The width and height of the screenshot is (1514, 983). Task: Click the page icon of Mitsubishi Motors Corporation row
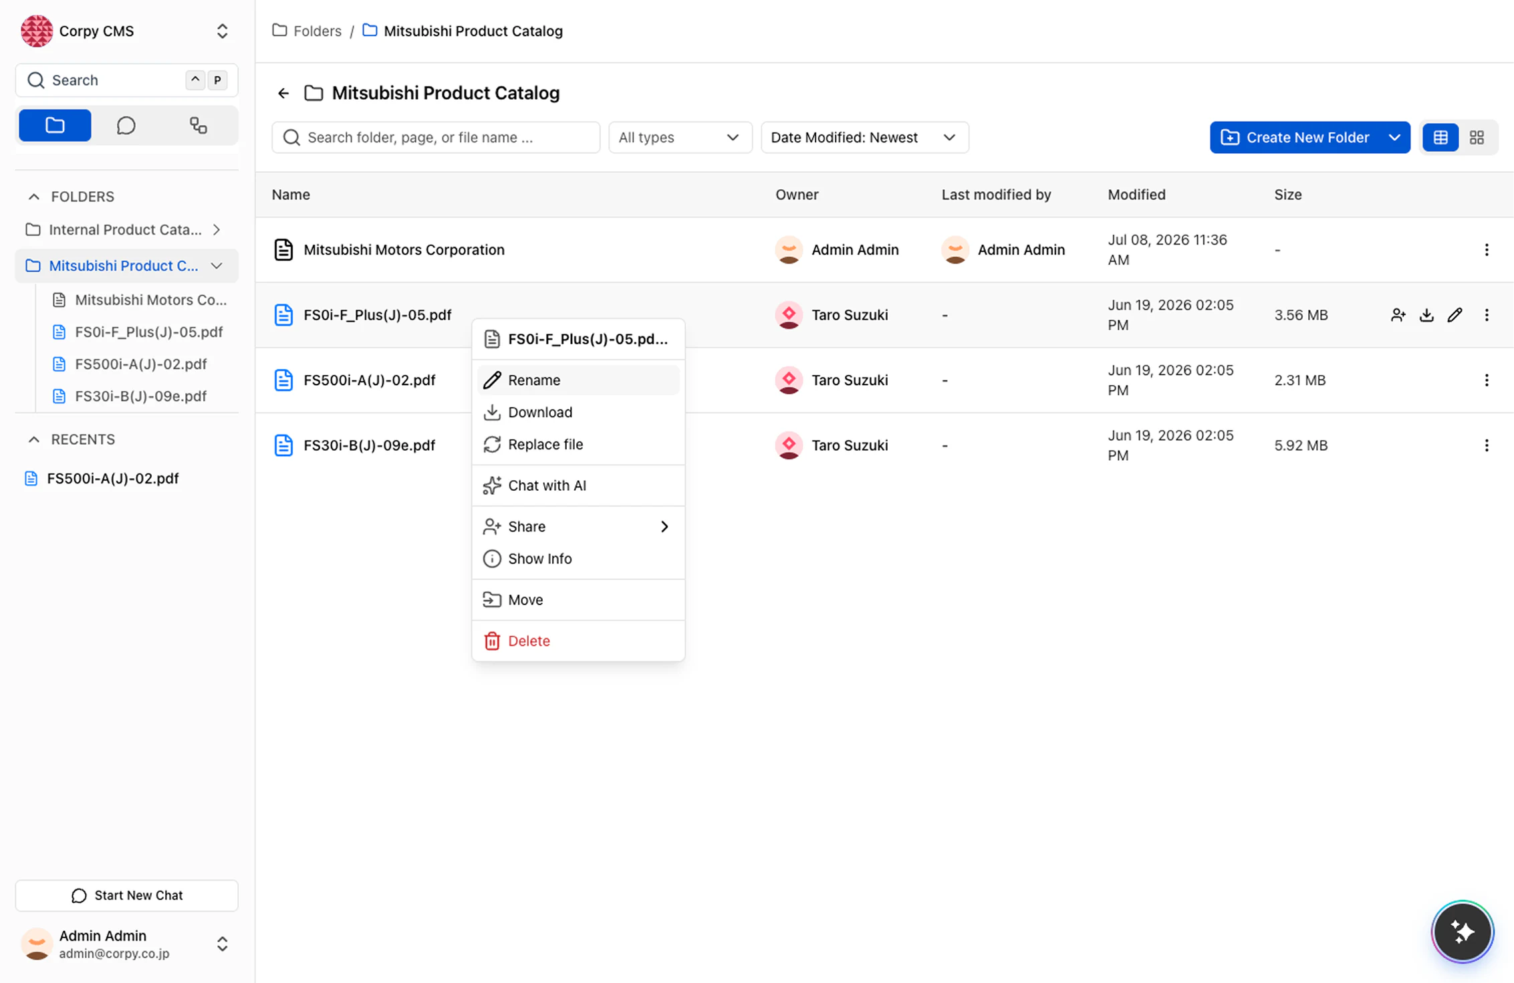(283, 249)
